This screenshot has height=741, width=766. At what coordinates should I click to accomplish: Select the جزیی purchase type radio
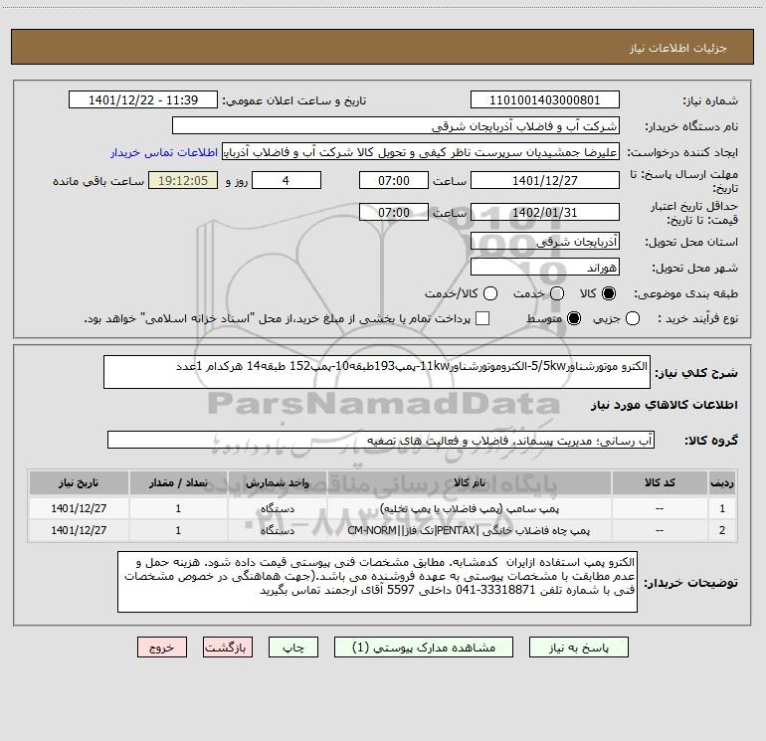pos(632,318)
